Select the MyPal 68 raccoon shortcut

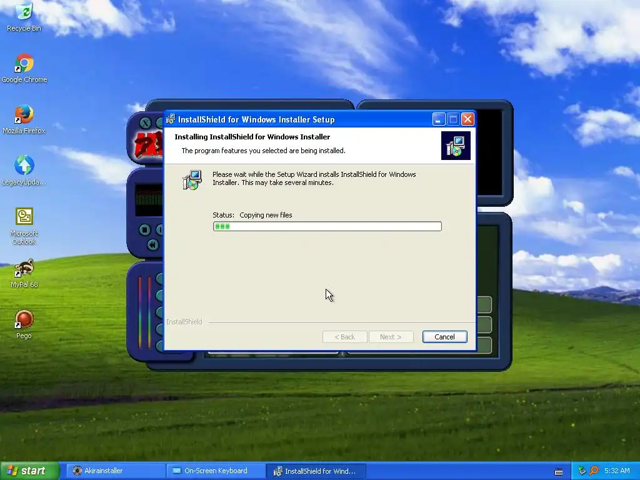(x=24, y=274)
